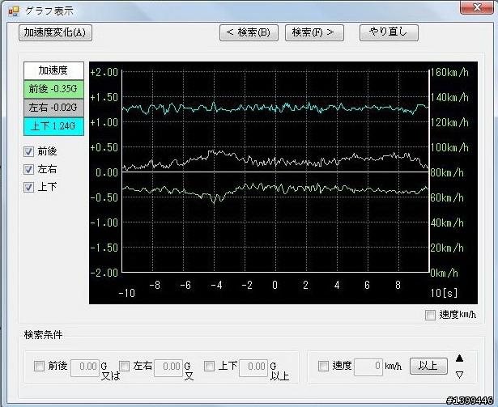The image size is (498, 407).
Task: Search forward with 検索(F) >
Action: (x=314, y=32)
